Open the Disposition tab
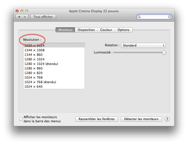The height and width of the screenshot is (145, 188). pyautogui.click(x=86, y=30)
